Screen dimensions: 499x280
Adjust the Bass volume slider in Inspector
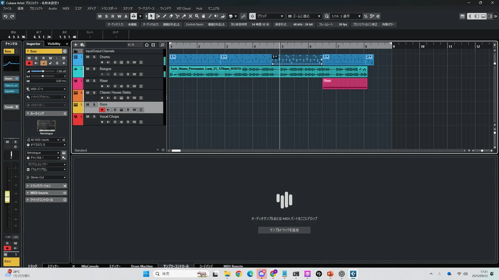point(43,71)
